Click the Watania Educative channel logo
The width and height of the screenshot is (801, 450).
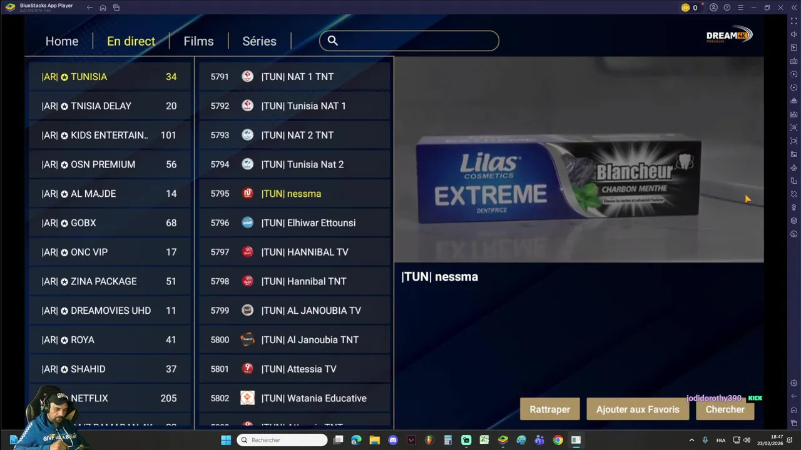click(248, 398)
